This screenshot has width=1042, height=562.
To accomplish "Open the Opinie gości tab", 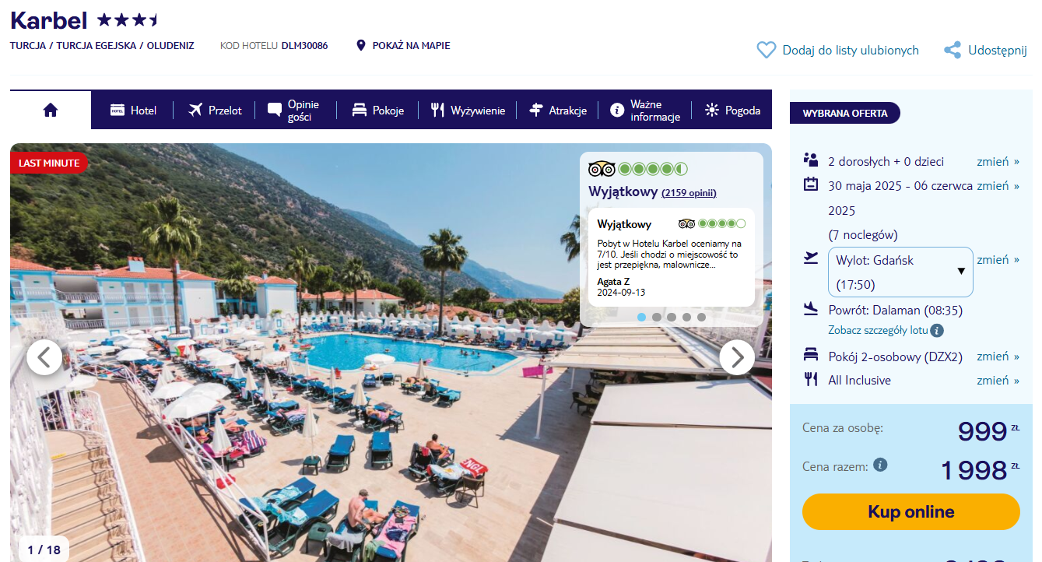I will pos(293,110).
